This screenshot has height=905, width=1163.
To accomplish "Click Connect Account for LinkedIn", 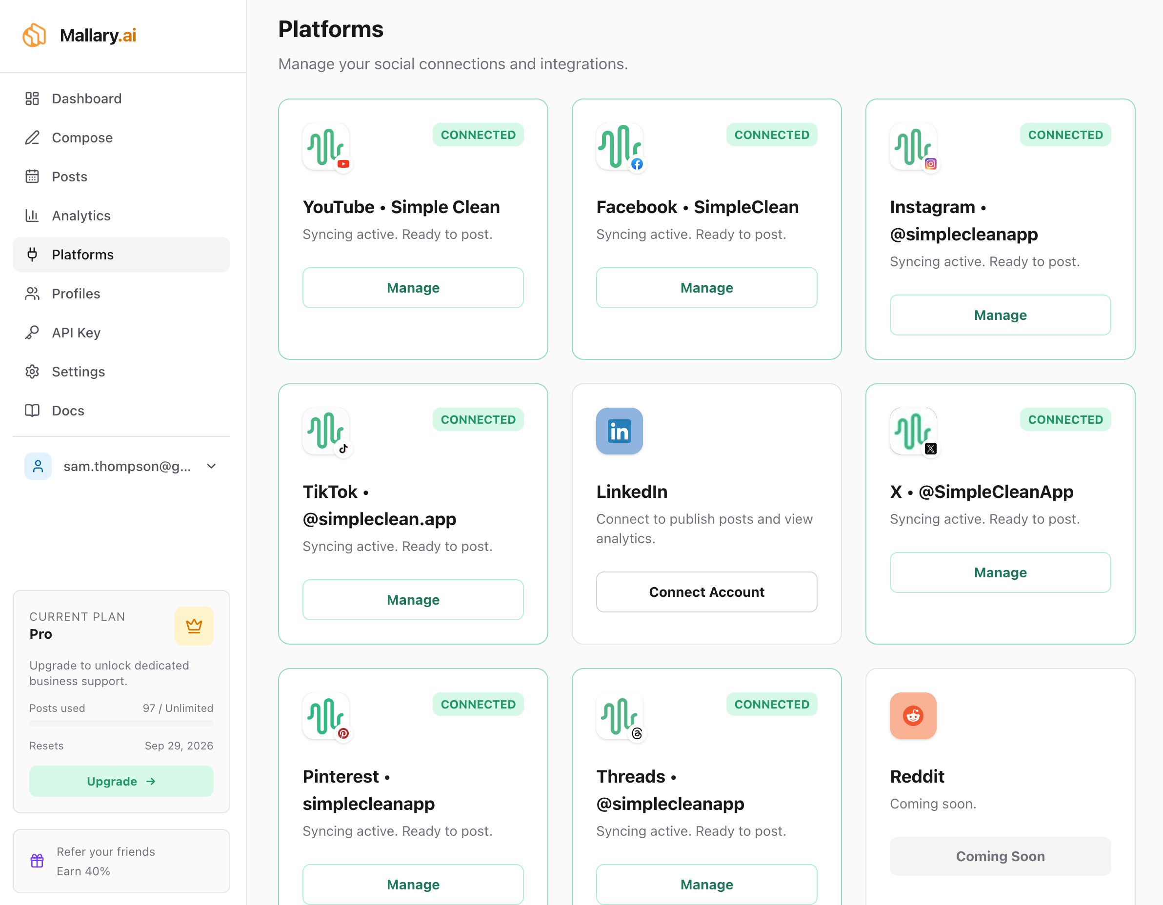I will (x=707, y=592).
